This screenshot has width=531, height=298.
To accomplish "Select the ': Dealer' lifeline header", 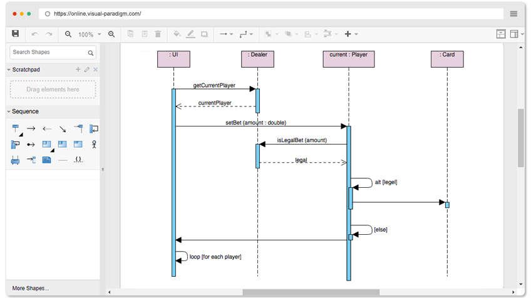I will pyautogui.click(x=258, y=59).
